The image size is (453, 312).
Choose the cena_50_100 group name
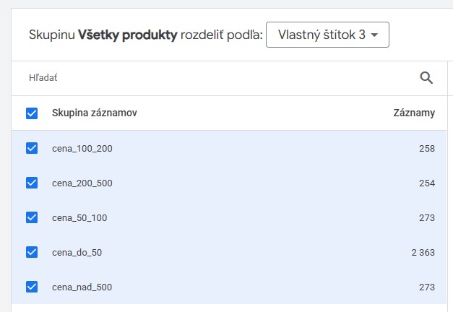coord(79,218)
